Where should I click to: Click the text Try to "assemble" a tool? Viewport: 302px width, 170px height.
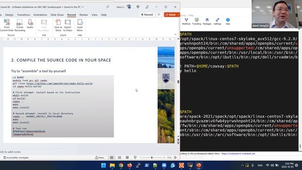(39, 71)
